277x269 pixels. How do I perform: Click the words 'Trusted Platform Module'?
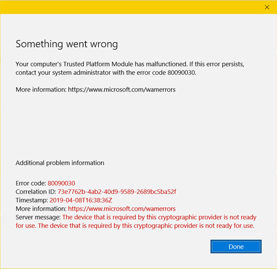pos(98,64)
